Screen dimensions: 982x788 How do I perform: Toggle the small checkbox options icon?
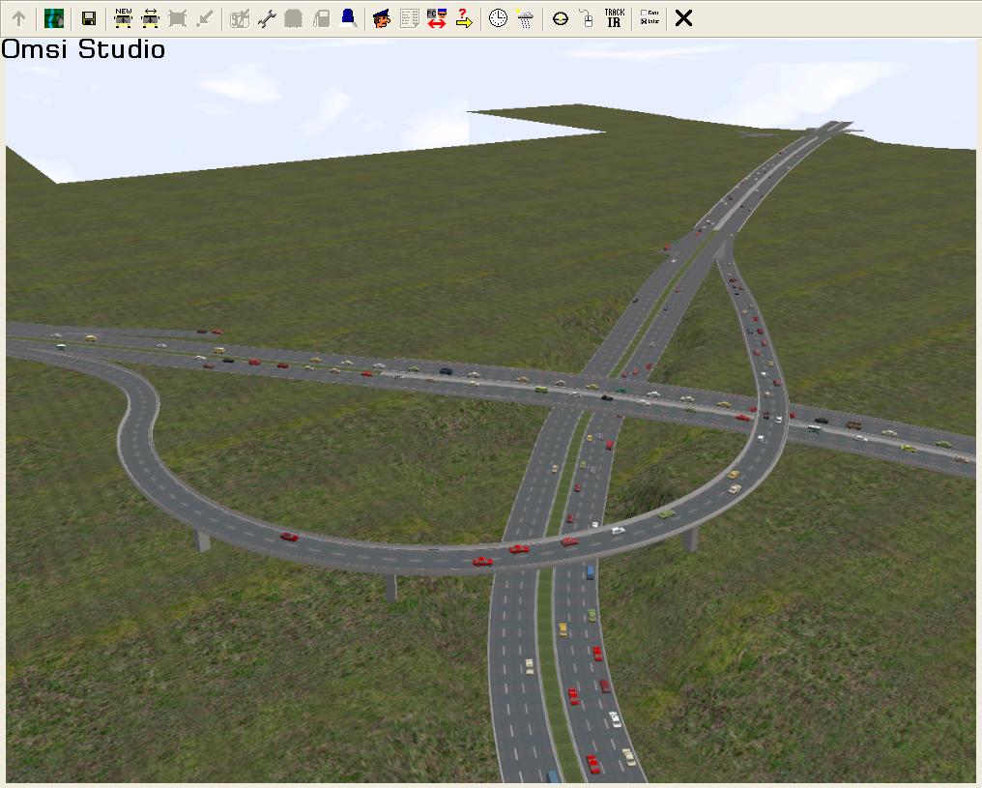click(650, 17)
